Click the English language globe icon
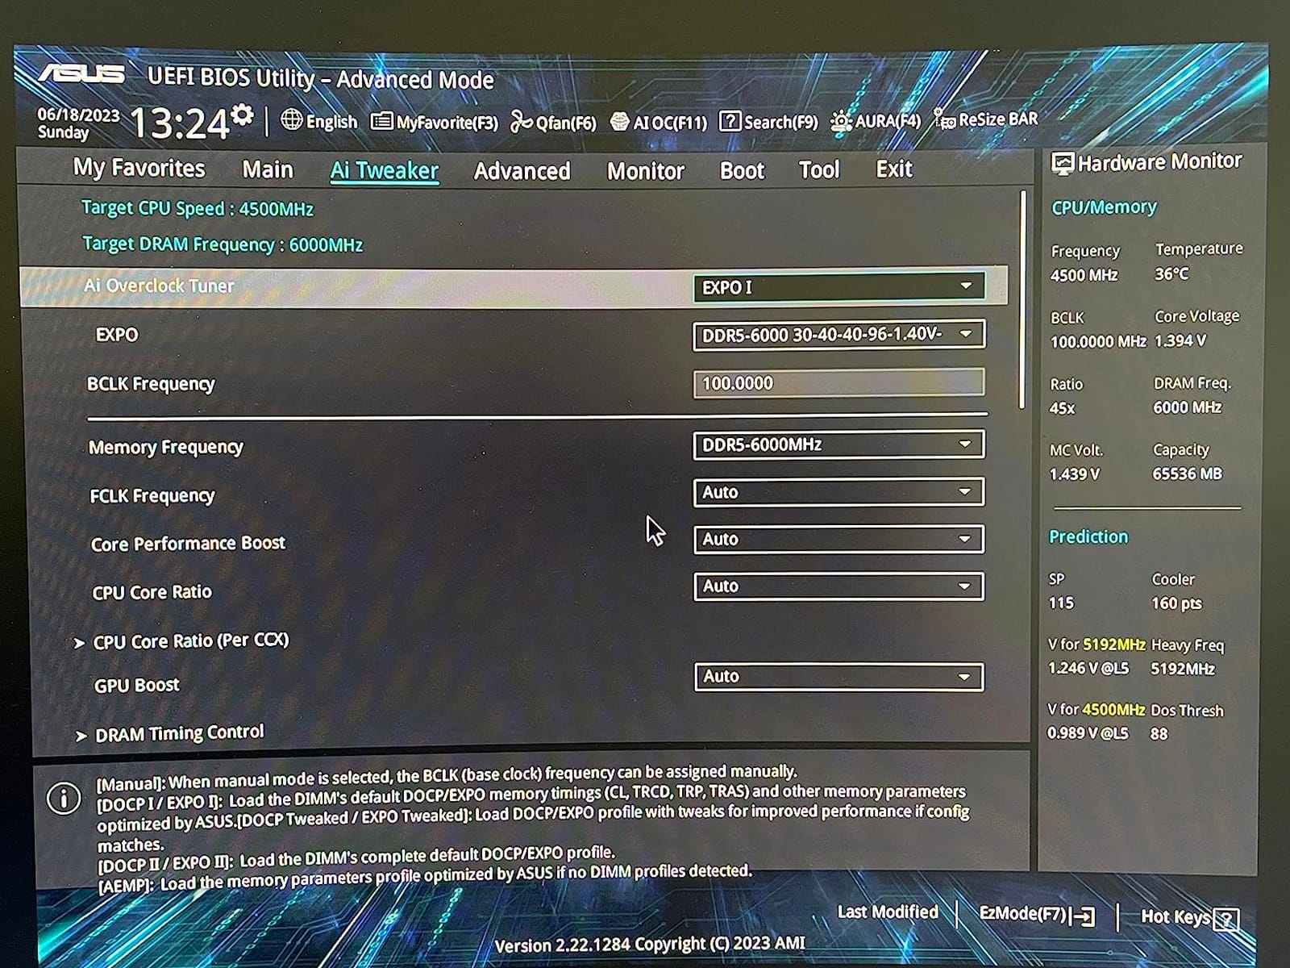Viewport: 1290px width, 968px height. pos(291,120)
